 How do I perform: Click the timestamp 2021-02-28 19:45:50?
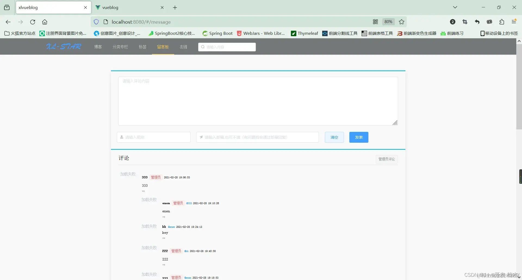(203, 251)
